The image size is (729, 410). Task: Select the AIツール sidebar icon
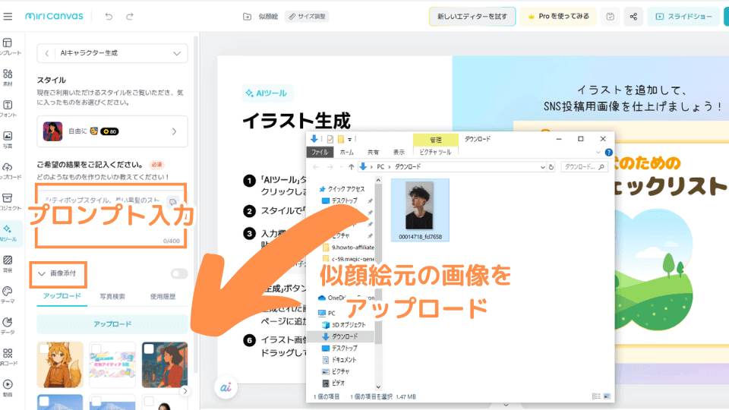(x=8, y=233)
